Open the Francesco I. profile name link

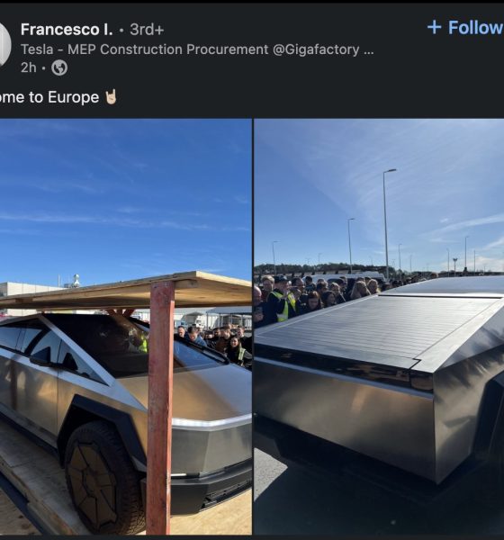67,30
